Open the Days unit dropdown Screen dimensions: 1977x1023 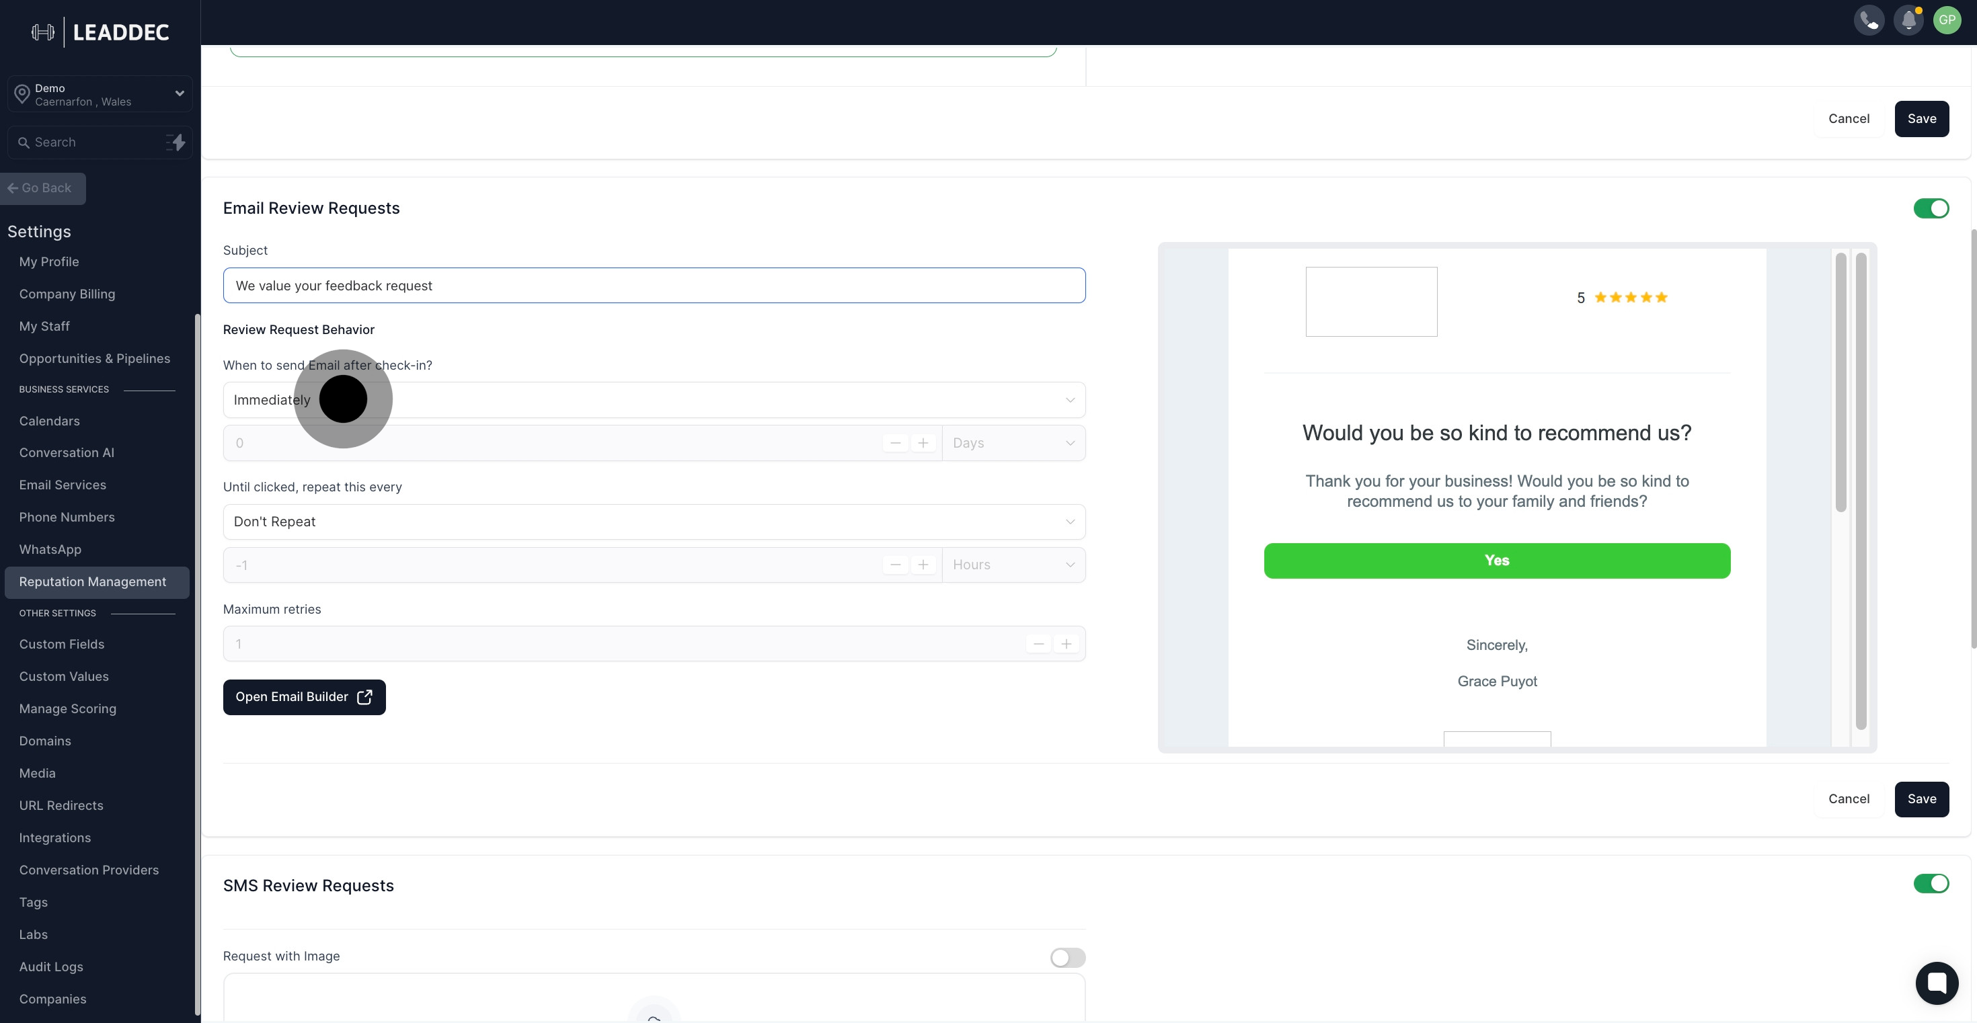tap(1013, 443)
